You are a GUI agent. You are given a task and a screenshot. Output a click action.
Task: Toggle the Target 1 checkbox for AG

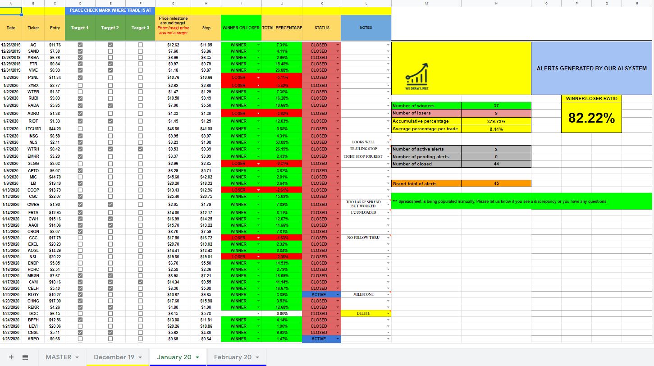click(80, 45)
